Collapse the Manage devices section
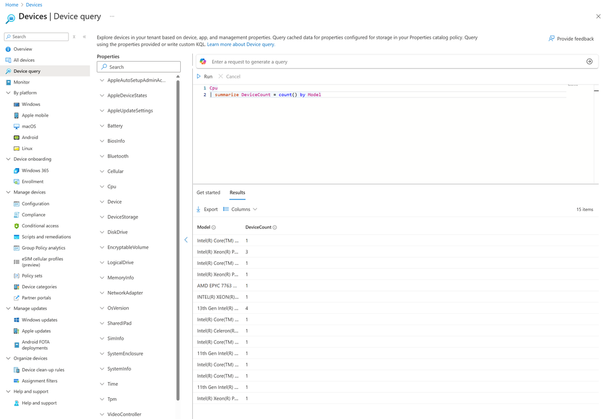Viewport: 604px width, 419px height. coord(8,192)
